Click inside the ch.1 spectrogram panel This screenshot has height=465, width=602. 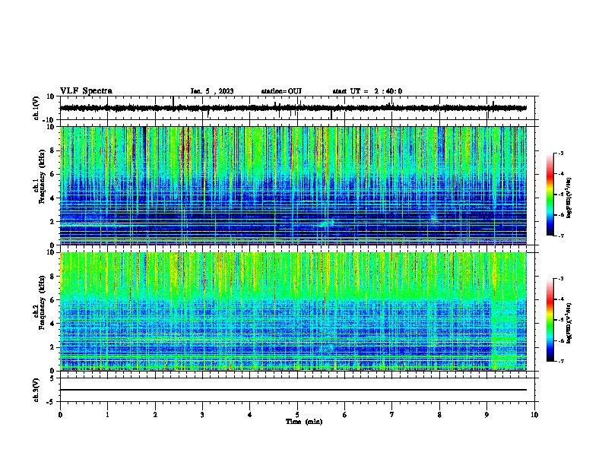[x=293, y=185]
